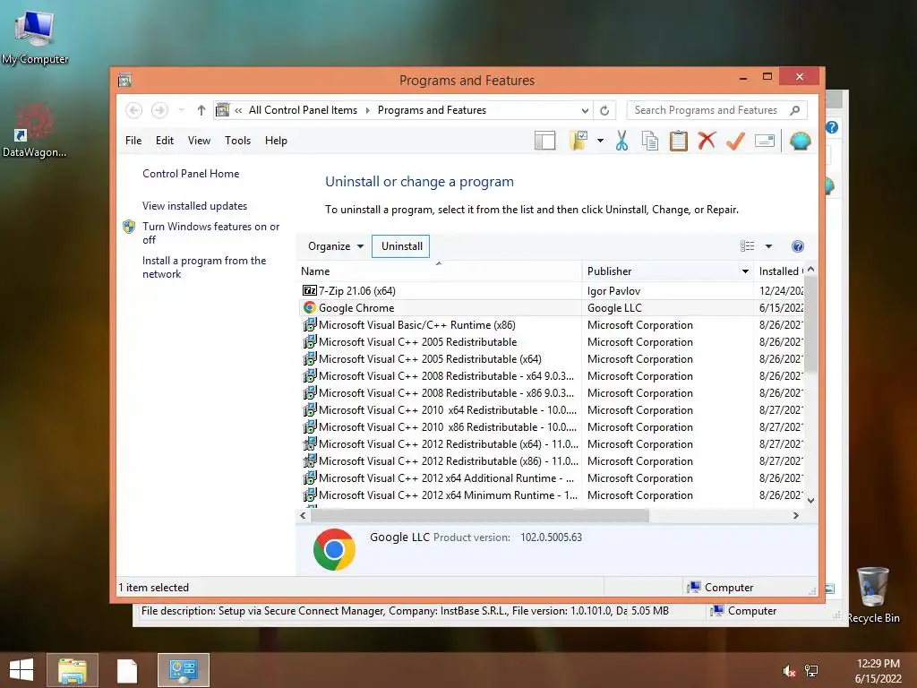The width and height of the screenshot is (917, 688).
Task: Click the Uninstall button
Action: click(401, 246)
